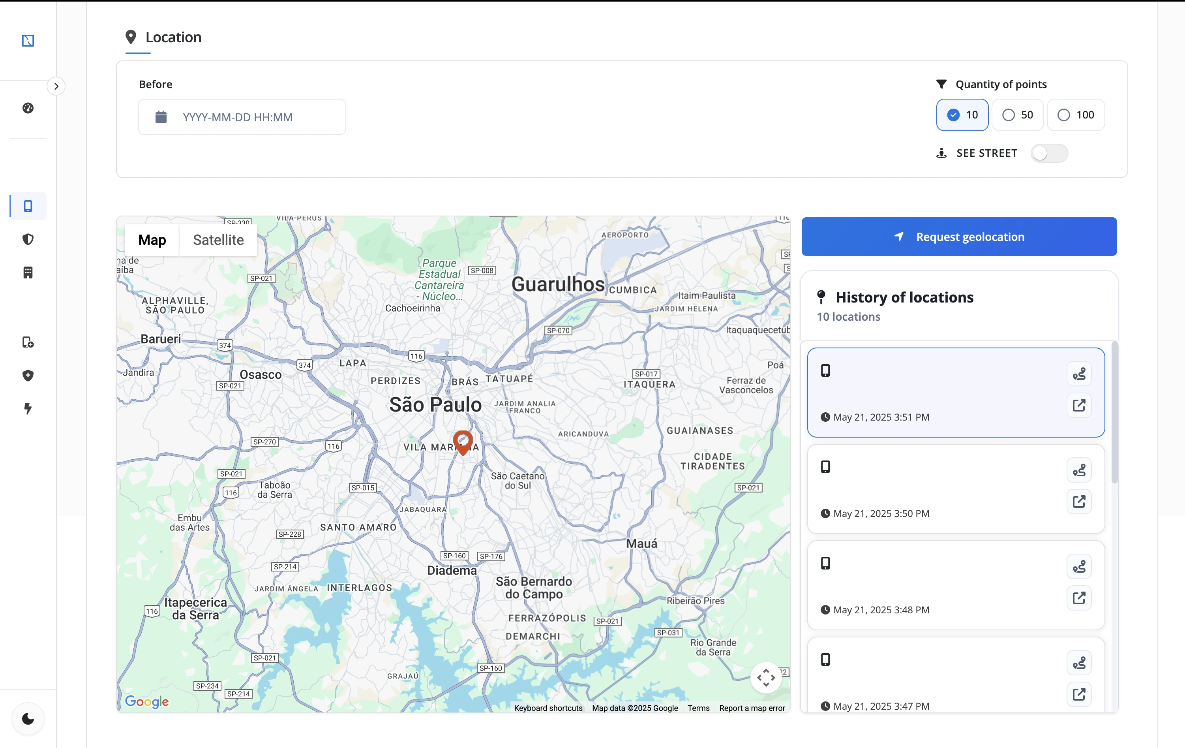Click Request geolocation button
Viewport: 1185px width, 748px height.
959,237
